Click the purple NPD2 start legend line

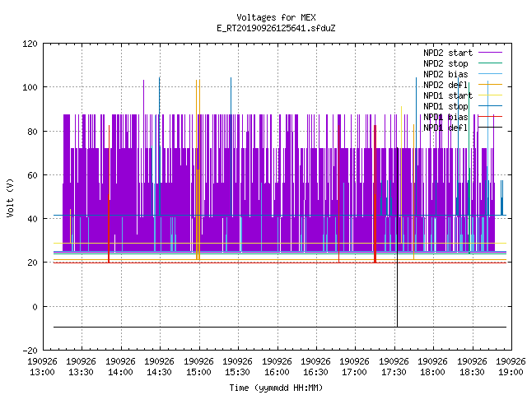(490, 53)
